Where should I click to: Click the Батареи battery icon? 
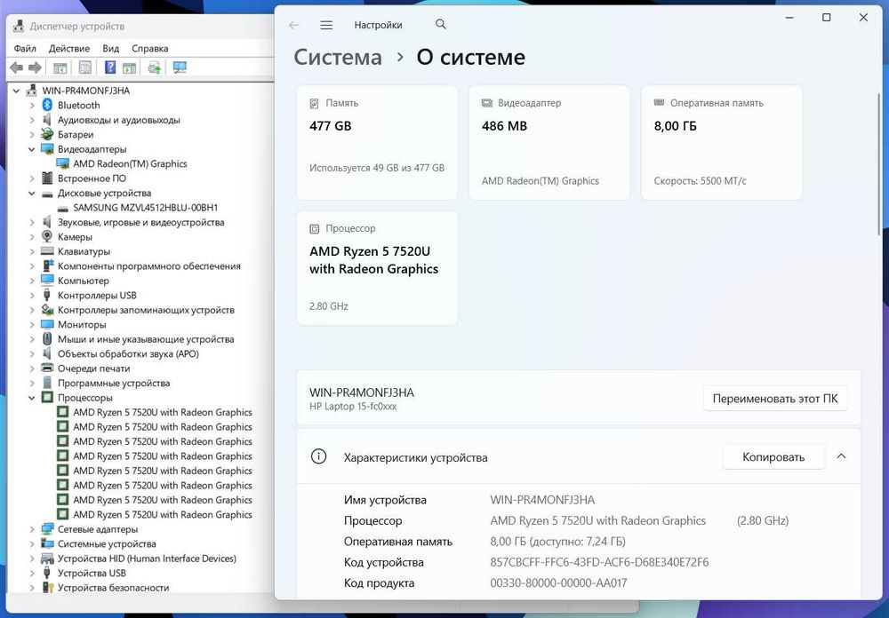click(48, 134)
